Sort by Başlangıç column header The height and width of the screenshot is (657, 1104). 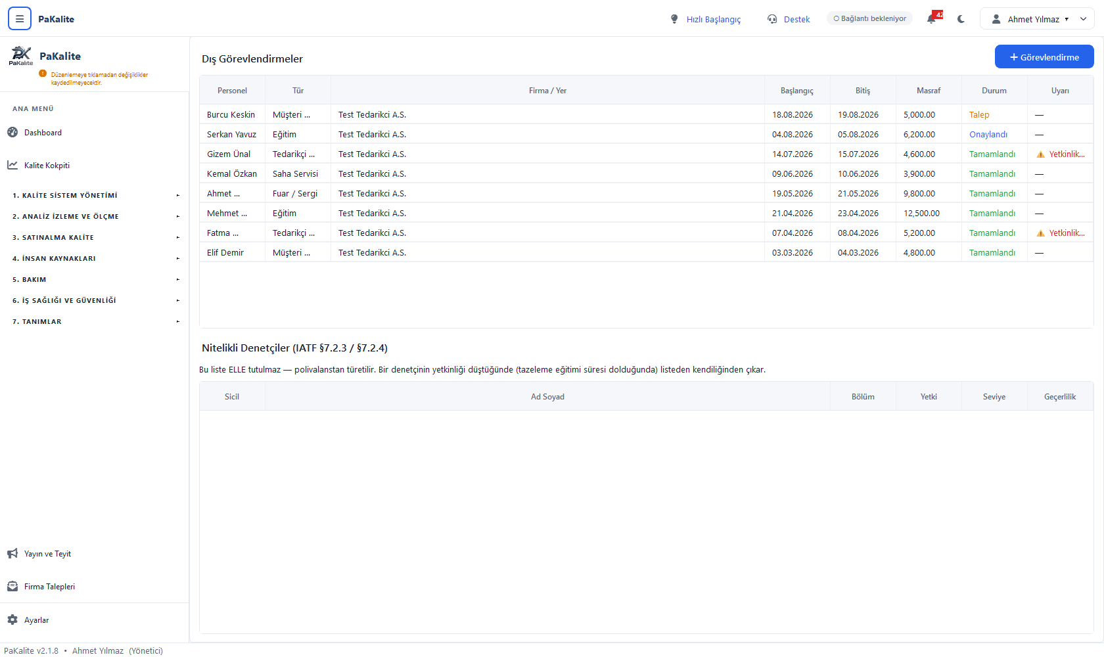click(x=797, y=90)
